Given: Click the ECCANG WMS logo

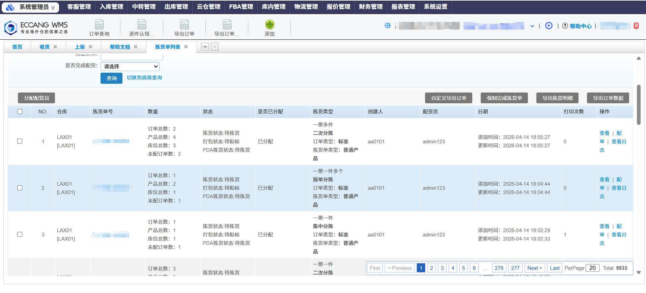Looking at the screenshot, I should [x=36, y=27].
